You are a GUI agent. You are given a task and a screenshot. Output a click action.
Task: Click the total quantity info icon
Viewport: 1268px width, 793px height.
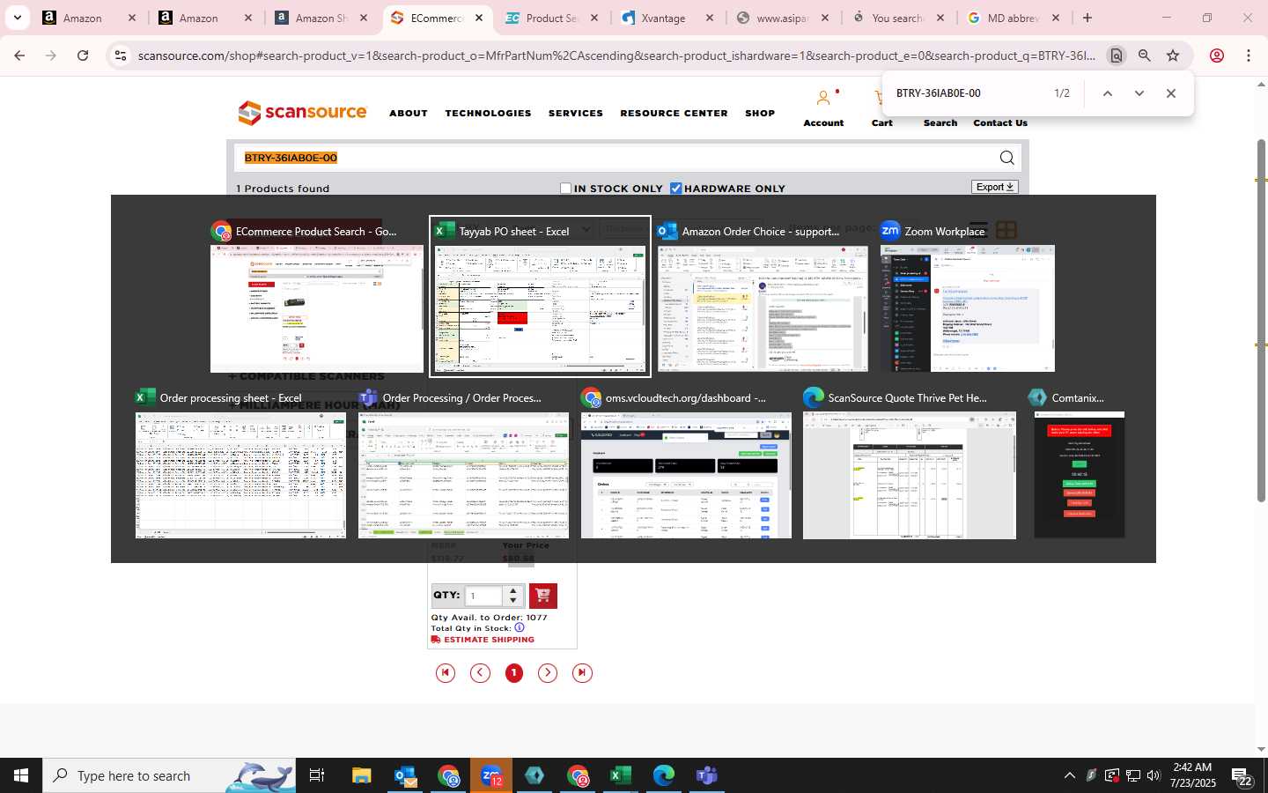tap(520, 627)
